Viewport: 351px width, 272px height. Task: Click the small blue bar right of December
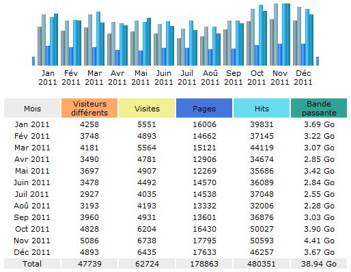318,61
